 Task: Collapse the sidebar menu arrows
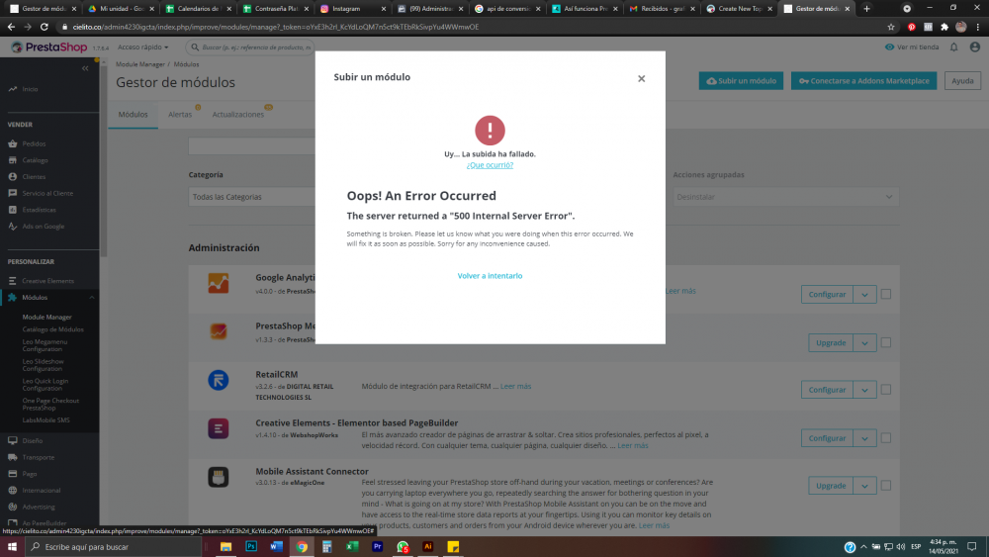click(x=85, y=68)
